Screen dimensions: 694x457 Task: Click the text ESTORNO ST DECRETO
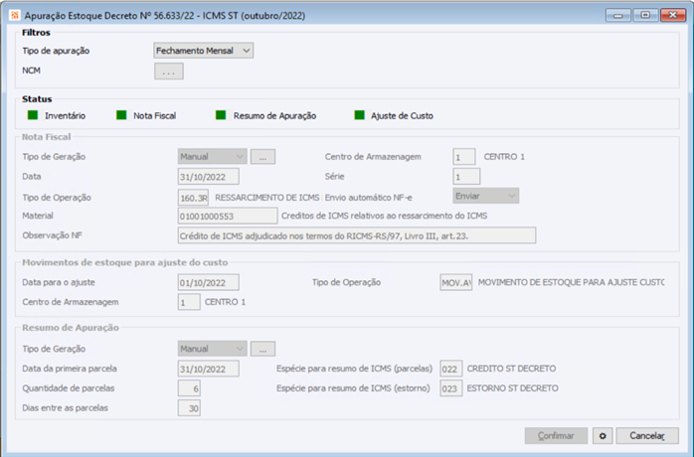512,388
